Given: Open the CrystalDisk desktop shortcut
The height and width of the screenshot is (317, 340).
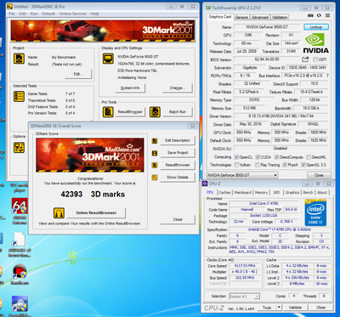Looking at the screenshot, I should coord(20,306).
